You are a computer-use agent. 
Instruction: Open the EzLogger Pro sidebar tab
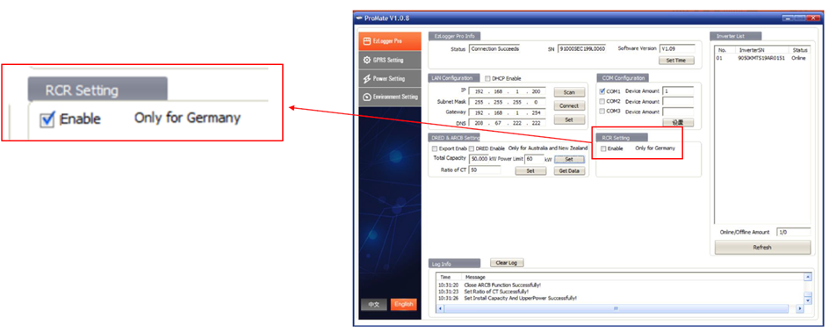point(390,41)
